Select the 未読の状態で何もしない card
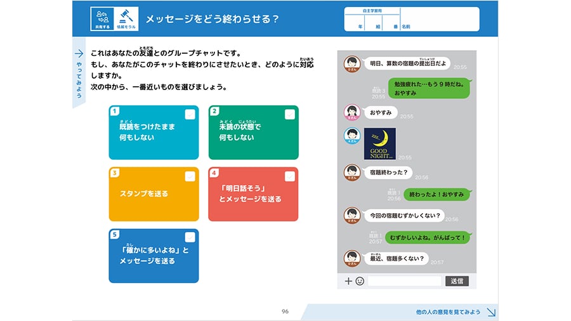Viewport: 571px width, 321px height. pos(253,133)
